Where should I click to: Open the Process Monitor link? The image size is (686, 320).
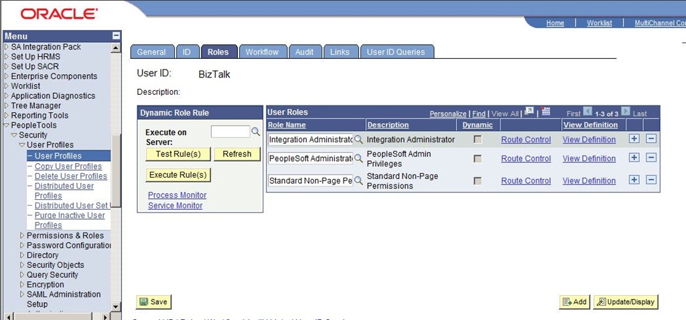[x=177, y=195]
